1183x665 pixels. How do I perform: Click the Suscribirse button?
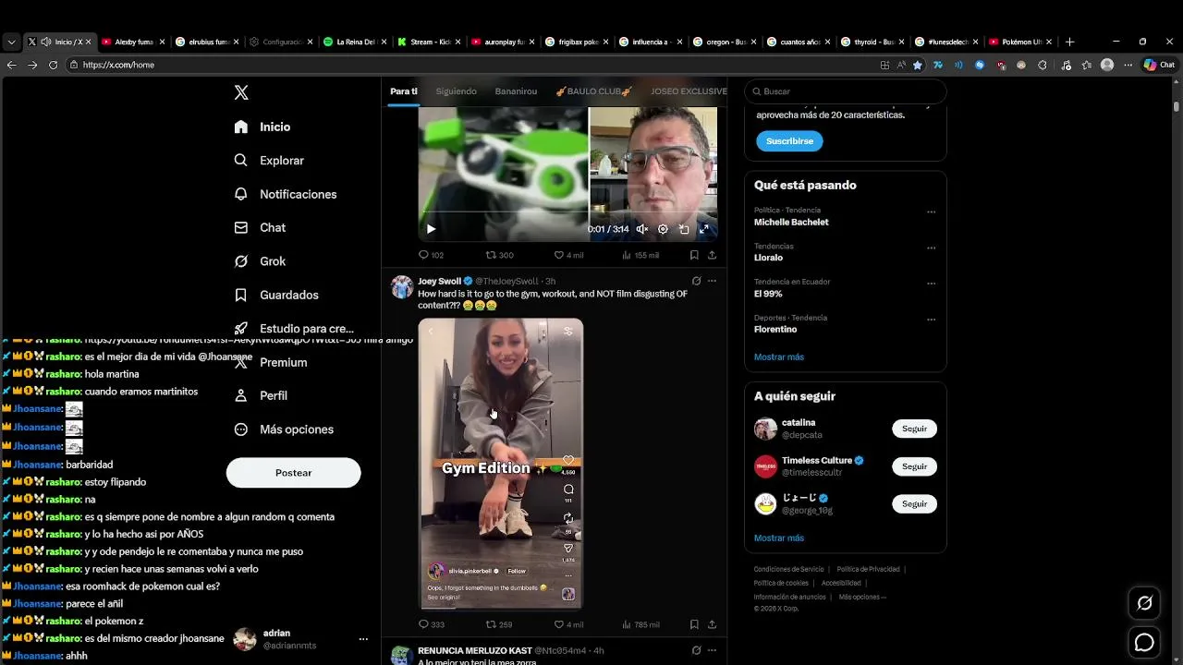pyautogui.click(x=789, y=141)
